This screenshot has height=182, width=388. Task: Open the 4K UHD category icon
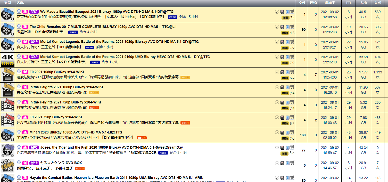click(x=7, y=60)
